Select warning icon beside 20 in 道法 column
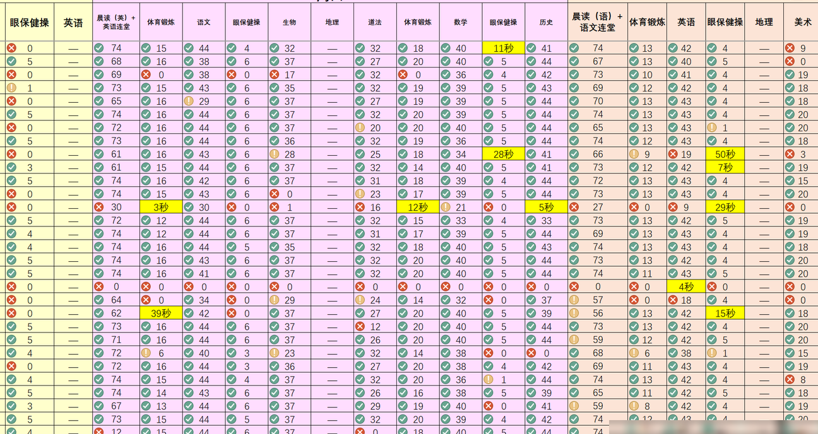Image resolution: width=818 pixels, height=434 pixels. (x=360, y=127)
